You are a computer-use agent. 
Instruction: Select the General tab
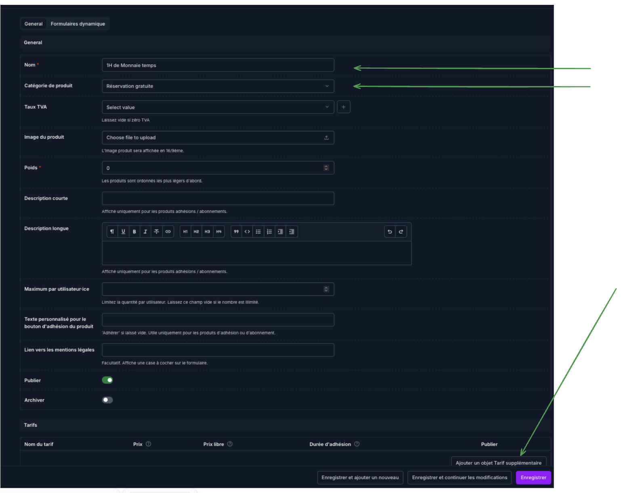point(34,24)
